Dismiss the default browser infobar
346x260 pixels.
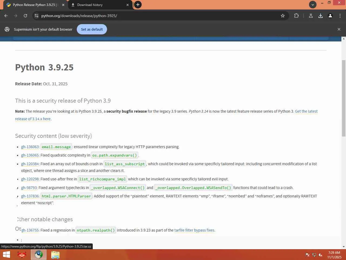point(339,29)
